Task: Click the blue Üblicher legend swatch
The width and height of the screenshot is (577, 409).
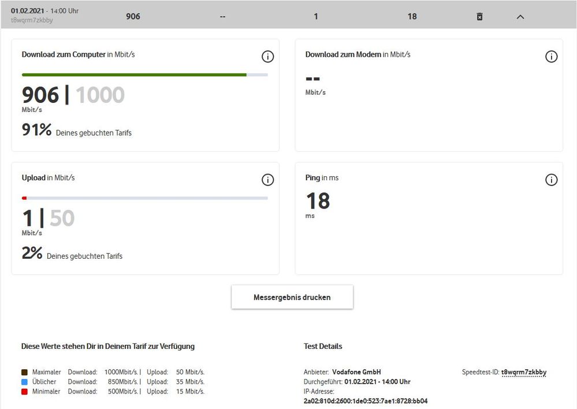Action: (x=25, y=382)
